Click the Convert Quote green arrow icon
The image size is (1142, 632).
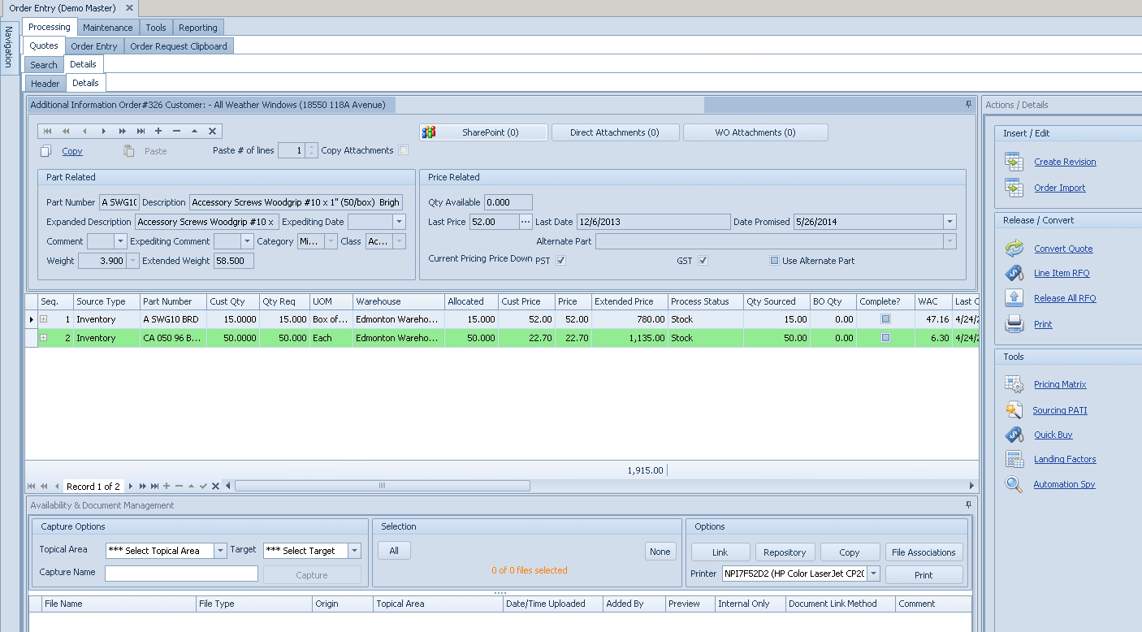coord(1014,248)
